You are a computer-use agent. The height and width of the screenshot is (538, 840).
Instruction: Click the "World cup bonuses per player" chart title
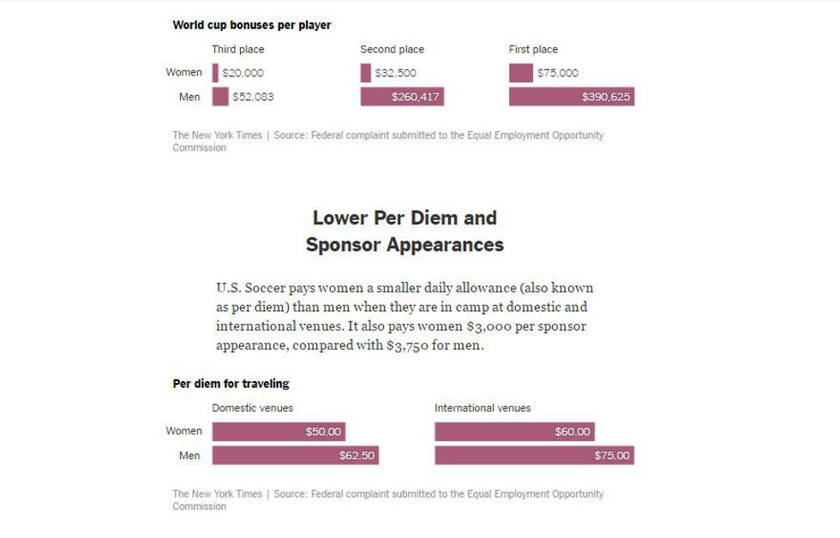point(252,25)
